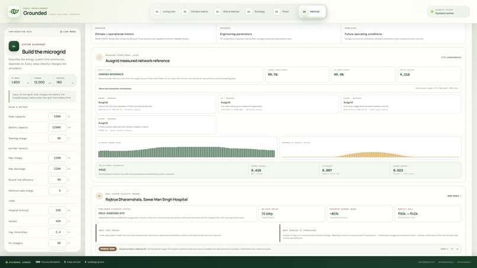The height and width of the screenshot is (268, 477).
Task: Click the Ausgrid Demand measured source card
Action: pos(156,104)
